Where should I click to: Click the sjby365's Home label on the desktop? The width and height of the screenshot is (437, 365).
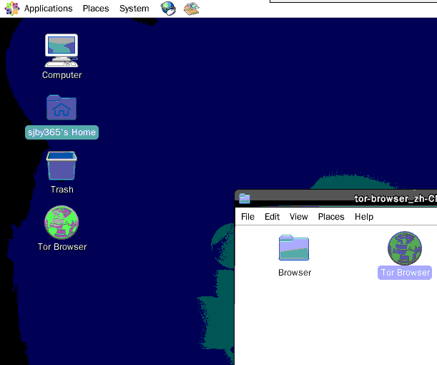[x=62, y=132]
